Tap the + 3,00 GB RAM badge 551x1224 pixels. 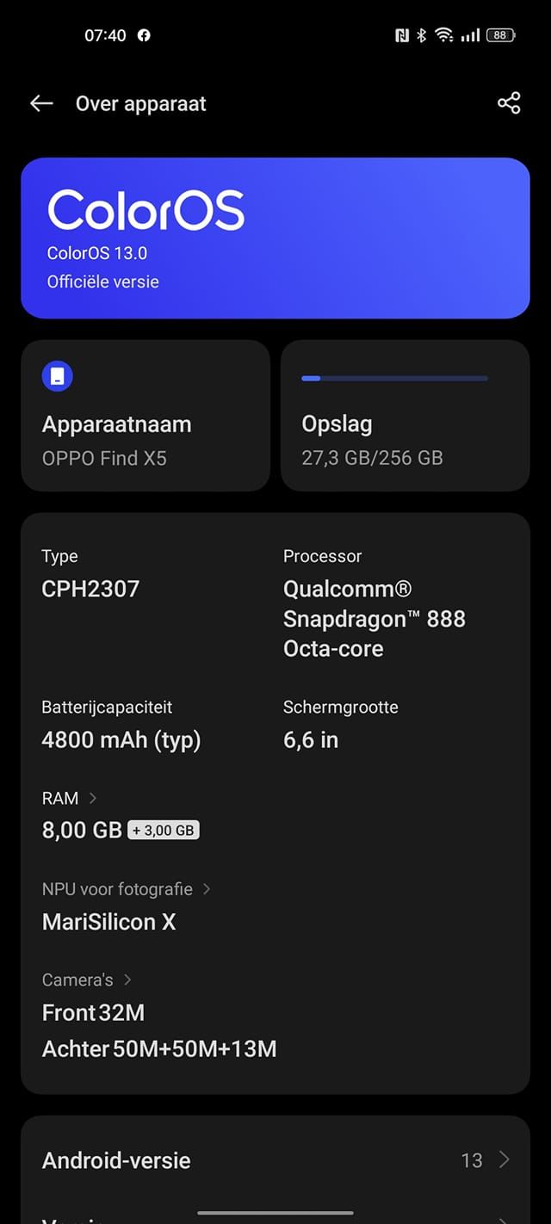tap(164, 831)
